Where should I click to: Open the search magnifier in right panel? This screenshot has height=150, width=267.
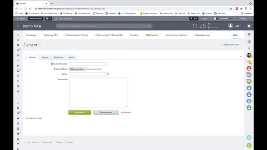249,48
